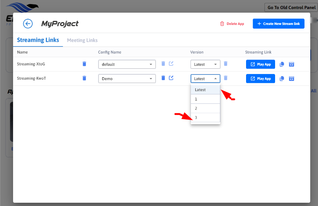The height and width of the screenshot is (206, 318).
Task: Edit the Demo config with pencil icon
Action: [171, 78]
